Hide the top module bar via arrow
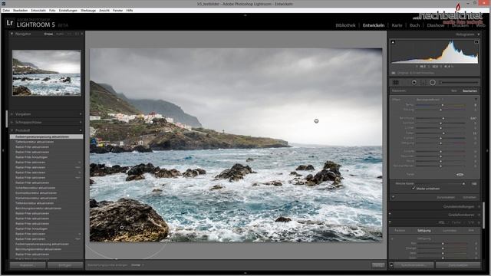This screenshot has height=276, width=491. click(x=245, y=15)
